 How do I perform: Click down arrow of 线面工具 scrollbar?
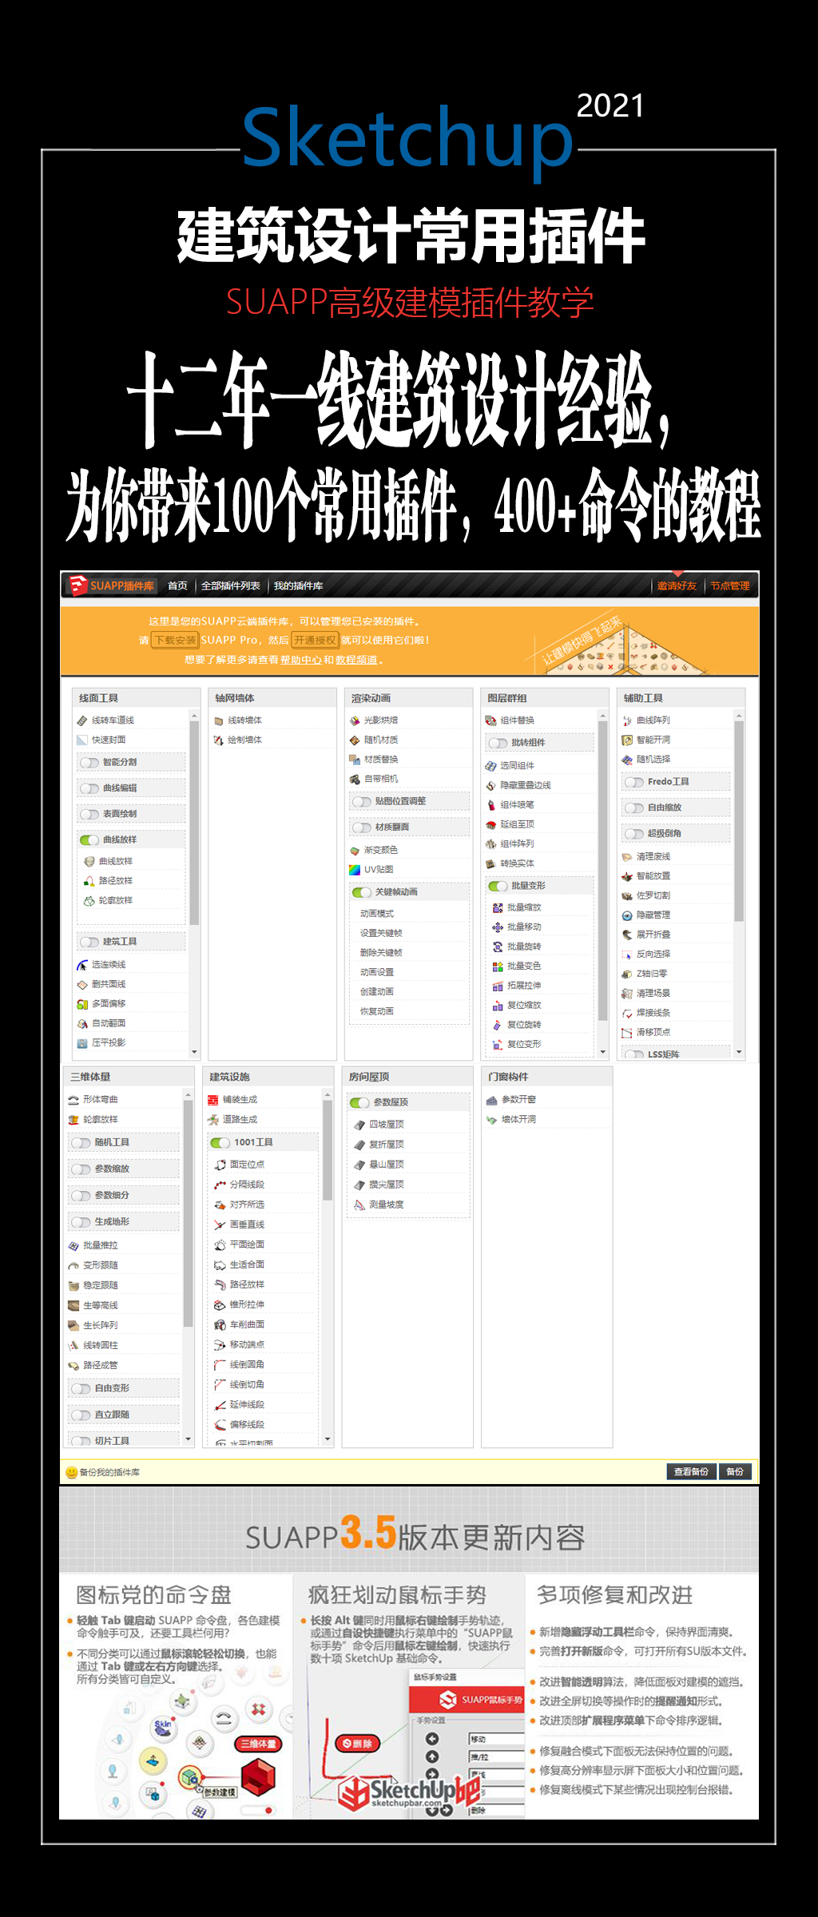pyautogui.click(x=194, y=1052)
